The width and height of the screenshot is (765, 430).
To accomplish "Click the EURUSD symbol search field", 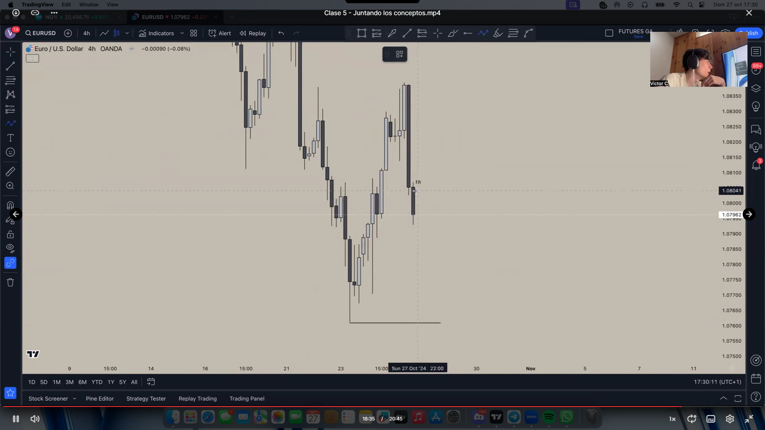I will (41, 33).
